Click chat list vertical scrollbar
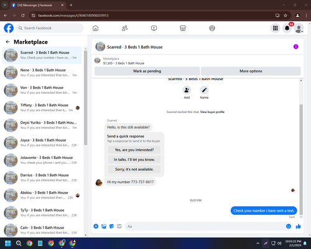The width and height of the screenshot is (311, 249). 86,97
